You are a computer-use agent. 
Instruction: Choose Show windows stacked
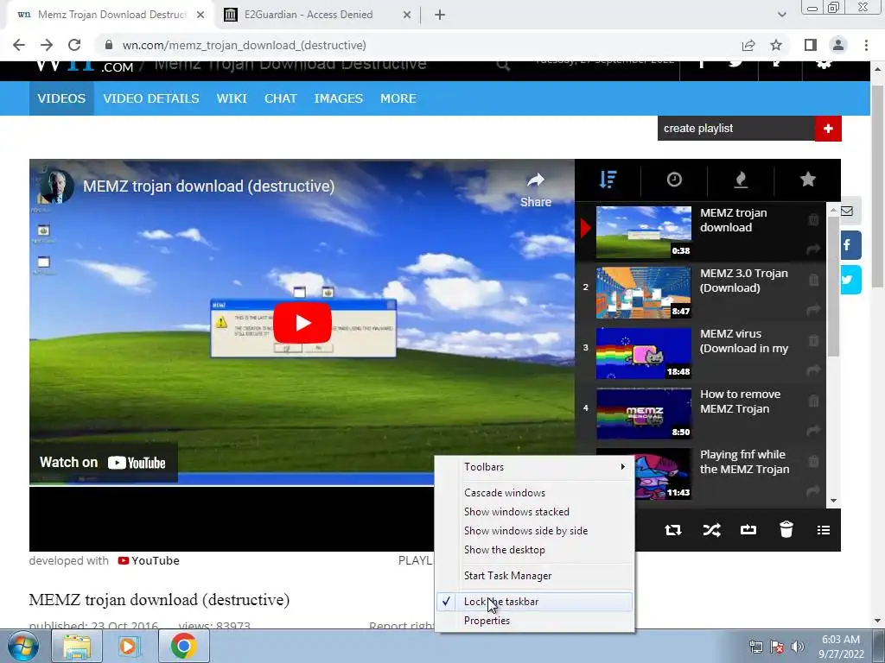(x=534, y=512)
